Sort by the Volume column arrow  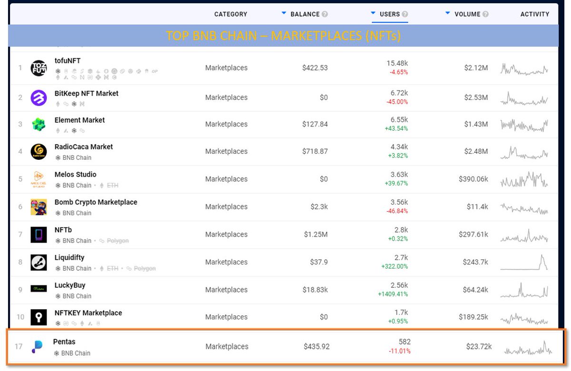pyautogui.click(x=448, y=13)
